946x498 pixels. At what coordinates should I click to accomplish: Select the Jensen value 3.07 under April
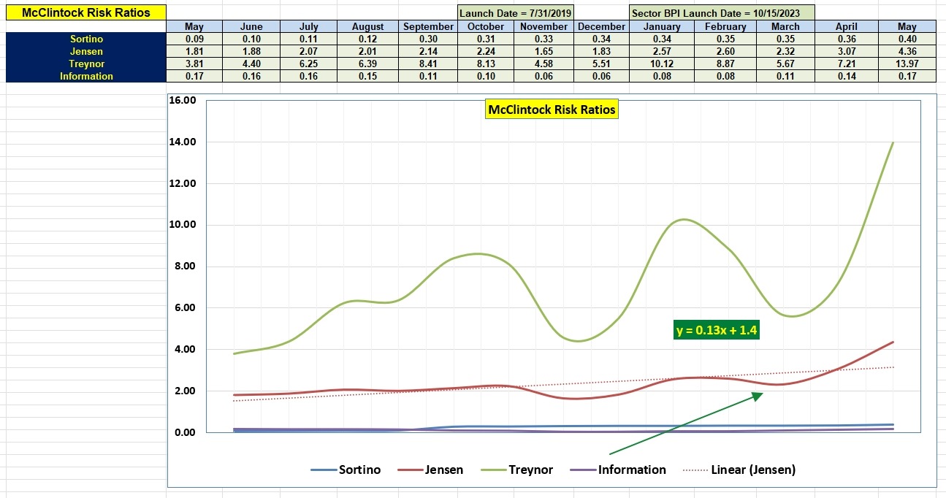846,51
